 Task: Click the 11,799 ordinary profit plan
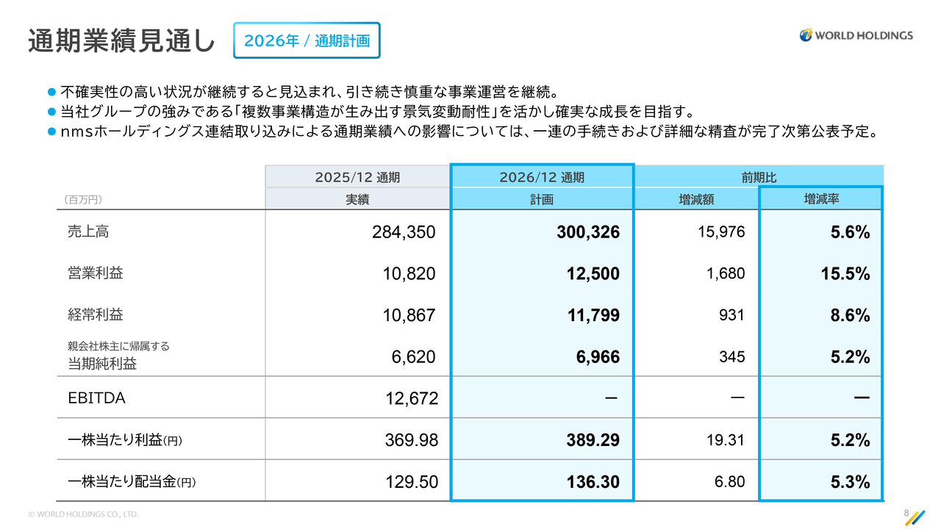pos(593,315)
